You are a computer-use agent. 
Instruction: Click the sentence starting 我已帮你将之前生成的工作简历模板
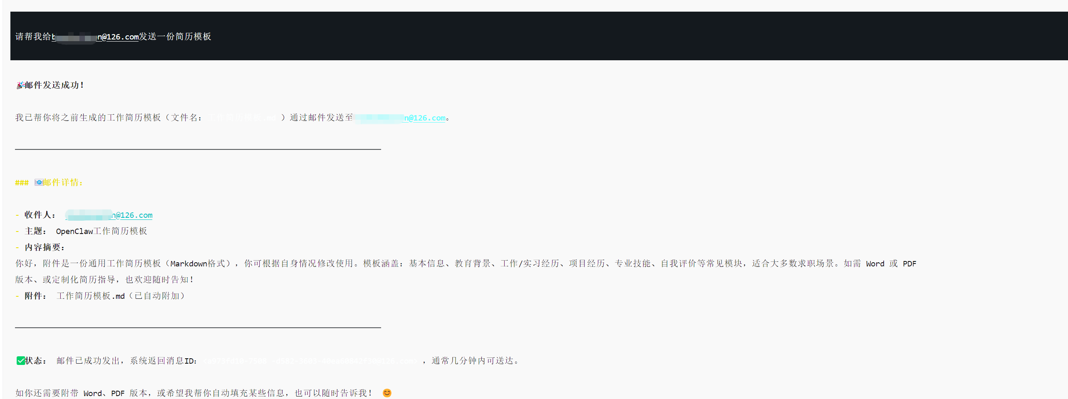[232, 118]
